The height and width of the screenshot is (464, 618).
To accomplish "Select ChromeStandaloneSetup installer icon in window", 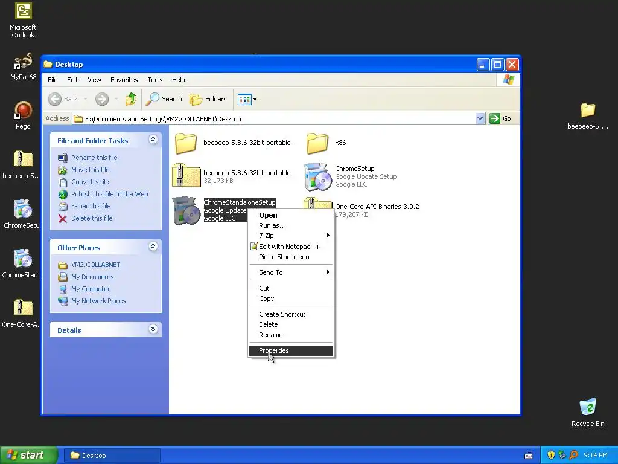I will (186, 211).
